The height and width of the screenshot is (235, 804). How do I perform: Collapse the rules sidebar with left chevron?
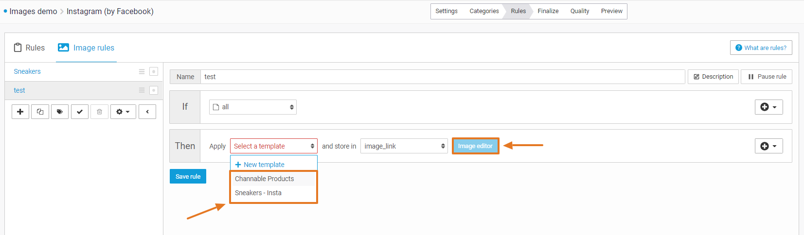[x=147, y=112]
